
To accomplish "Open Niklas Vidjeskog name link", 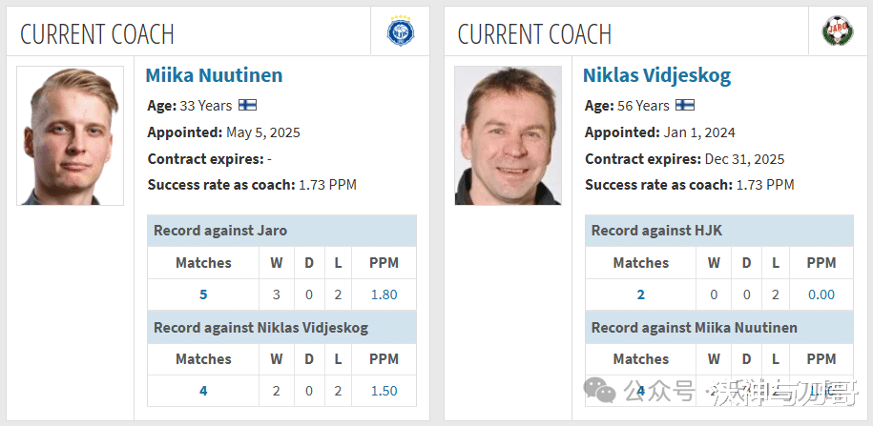I will tap(656, 75).
